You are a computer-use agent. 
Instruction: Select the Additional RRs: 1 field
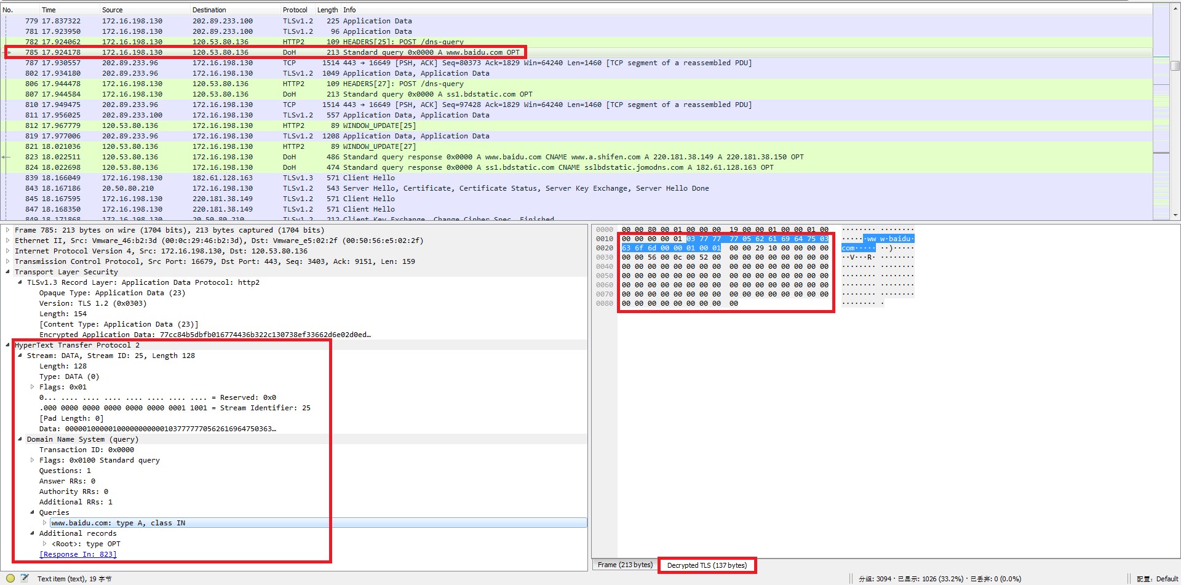click(x=76, y=502)
